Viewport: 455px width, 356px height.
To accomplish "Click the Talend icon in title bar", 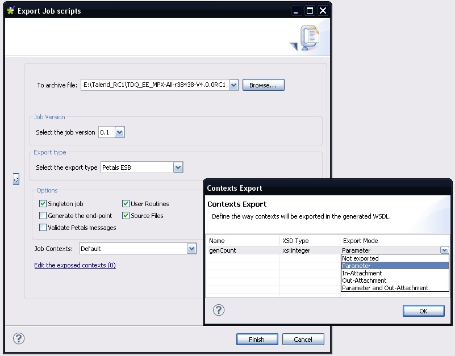I will tap(10, 11).
